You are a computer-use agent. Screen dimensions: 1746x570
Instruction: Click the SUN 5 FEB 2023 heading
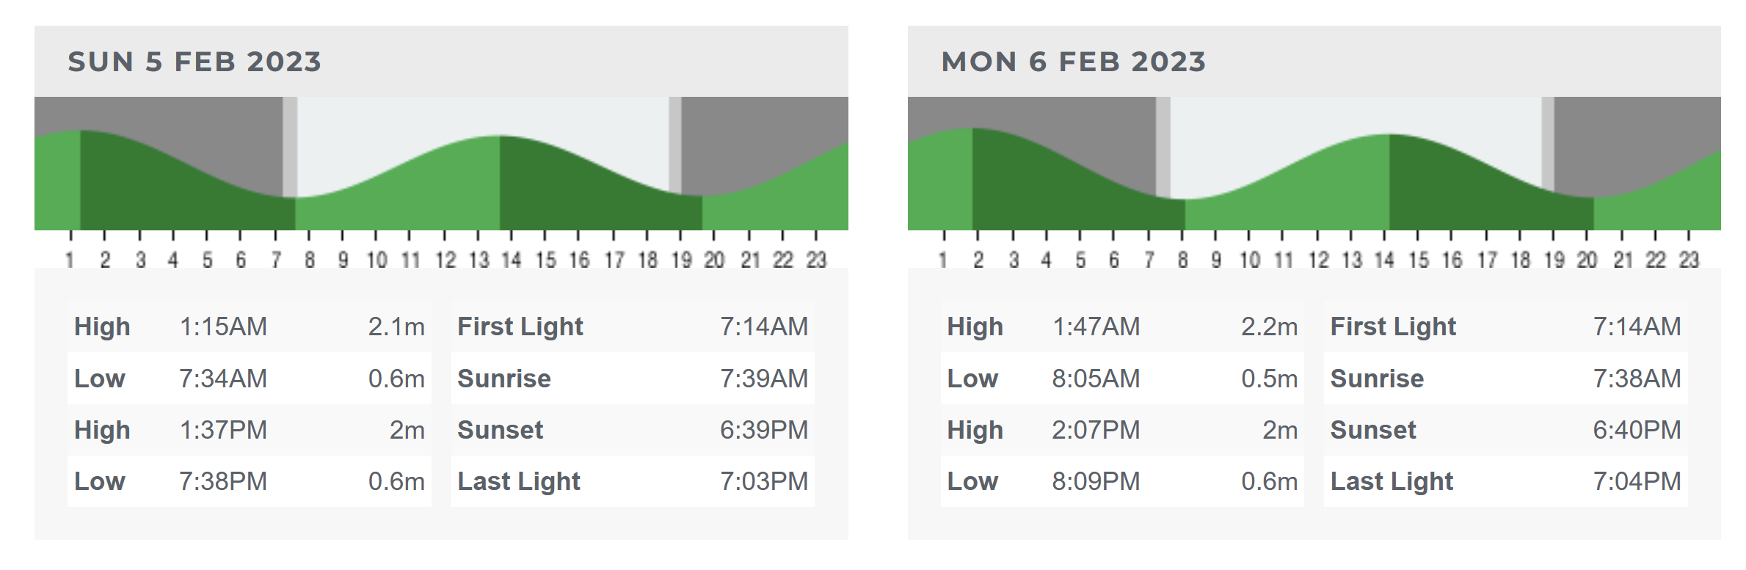pyautogui.click(x=194, y=62)
